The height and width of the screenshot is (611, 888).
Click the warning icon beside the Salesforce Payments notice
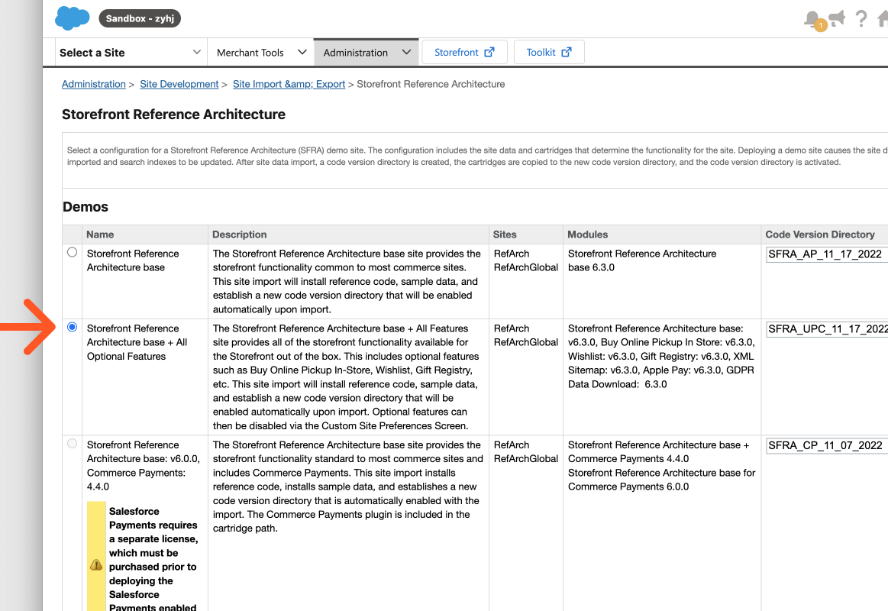coord(96,565)
